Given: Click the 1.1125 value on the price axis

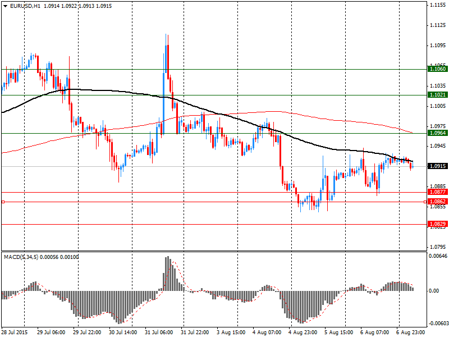Looking at the screenshot, I should pos(438,25).
